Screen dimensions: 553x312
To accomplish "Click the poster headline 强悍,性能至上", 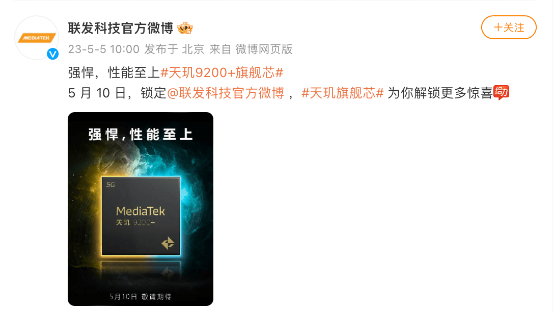I will point(141,135).
